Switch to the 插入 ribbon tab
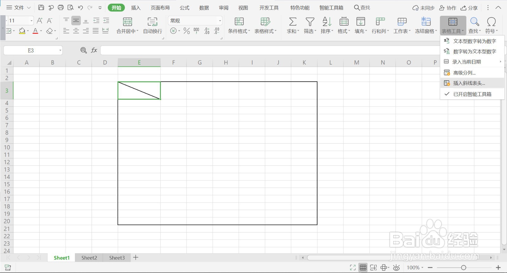The width and height of the screenshot is (507, 273). point(136,8)
